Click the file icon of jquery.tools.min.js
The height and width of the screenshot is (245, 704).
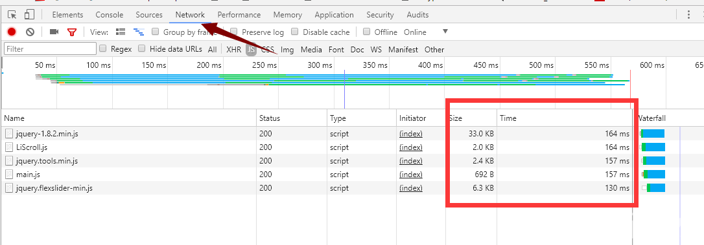tap(9, 161)
